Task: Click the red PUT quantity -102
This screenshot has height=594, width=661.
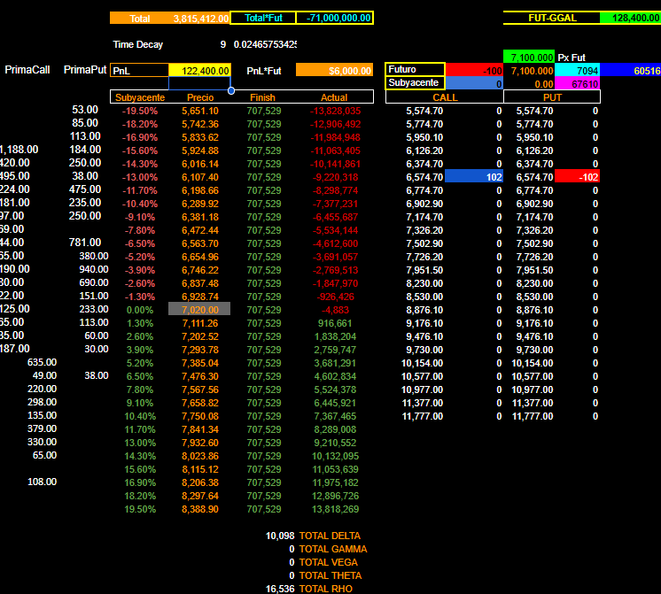Action: tap(577, 177)
